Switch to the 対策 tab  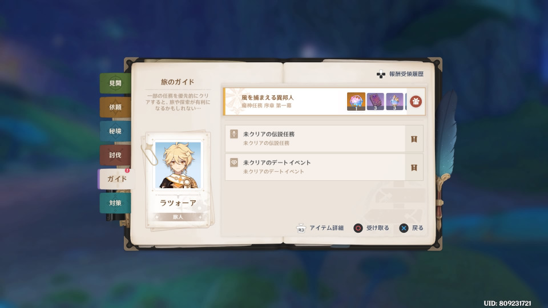115,203
